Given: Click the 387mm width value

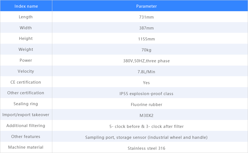Looking at the screenshot, I should tap(146, 28).
